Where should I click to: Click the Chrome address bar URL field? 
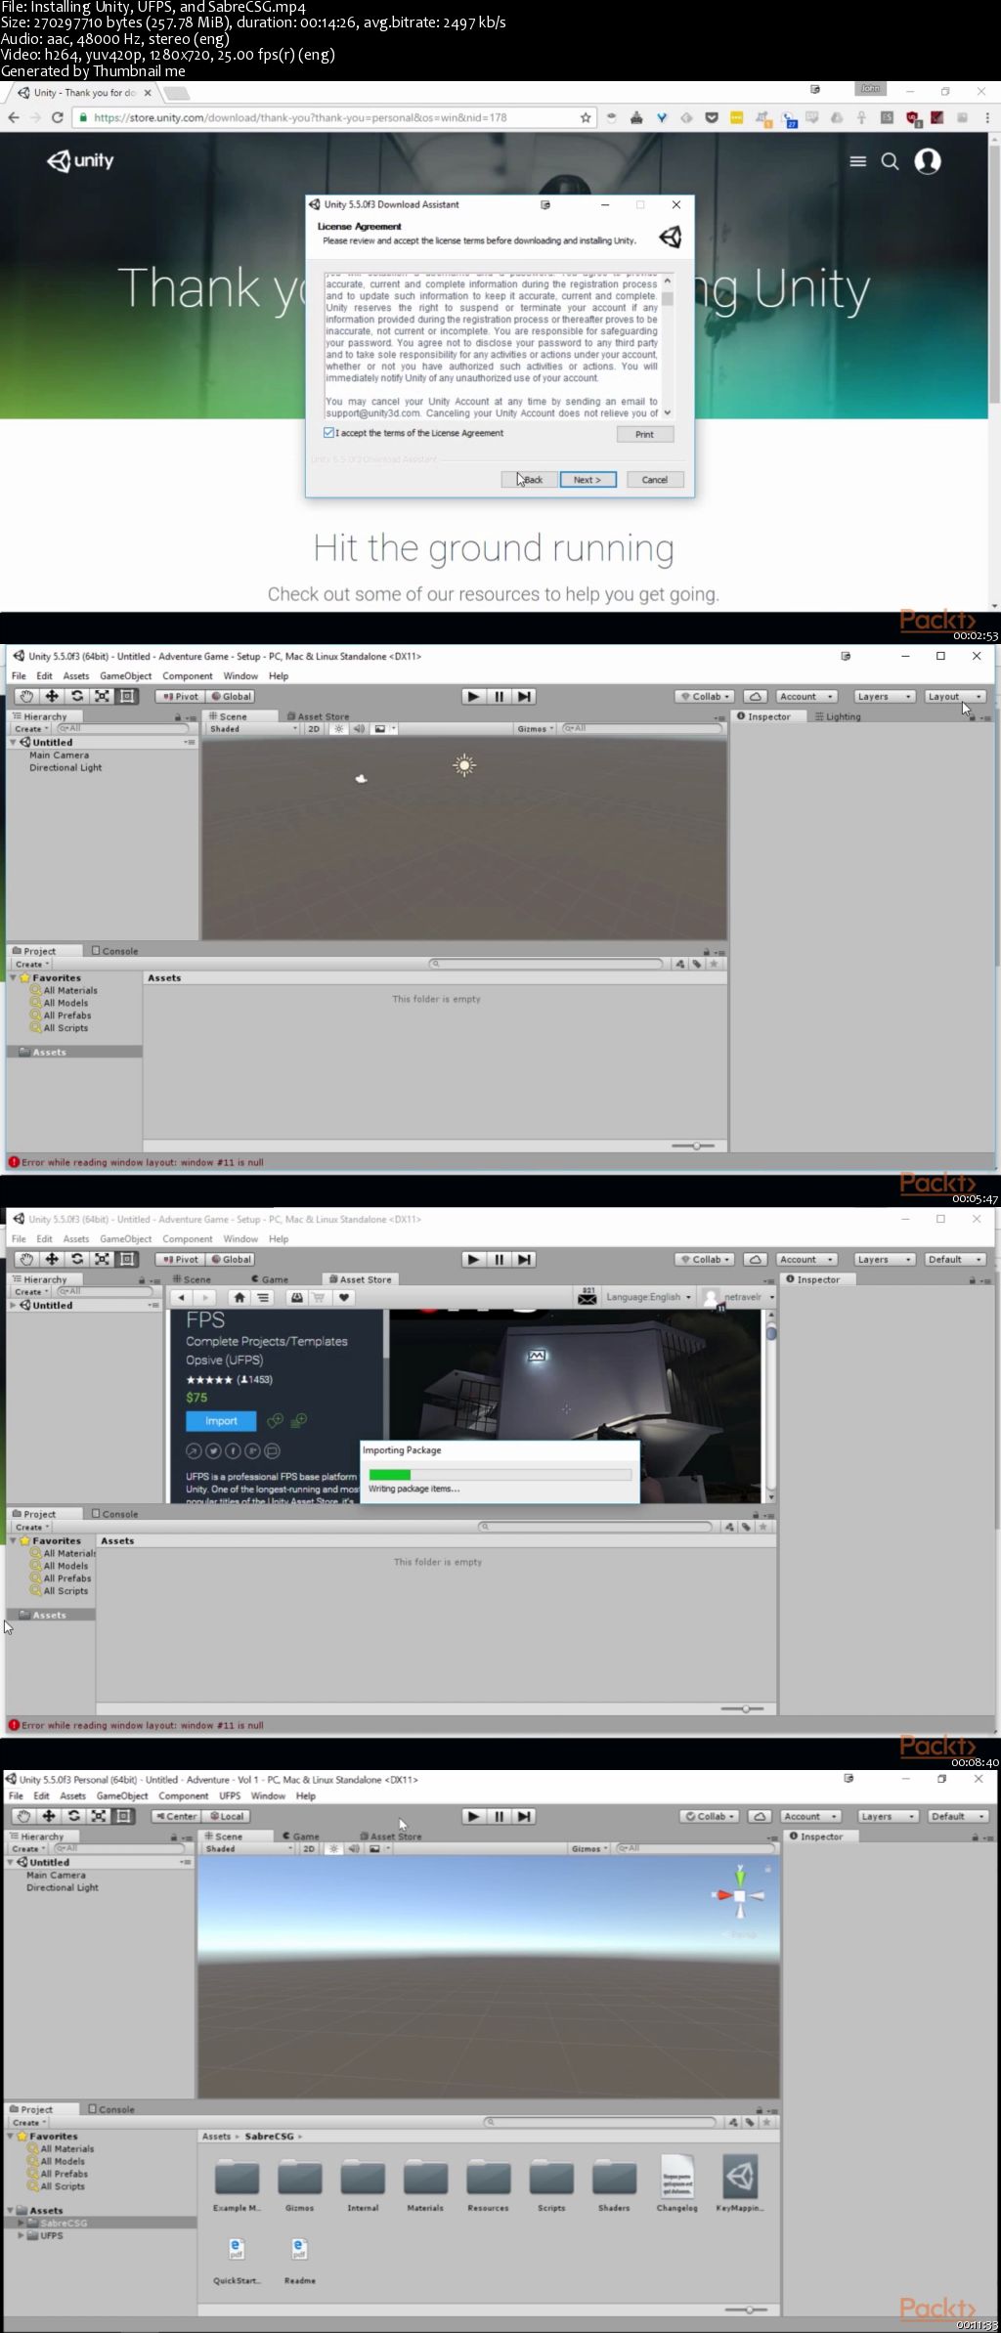click(x=332, y=117)
